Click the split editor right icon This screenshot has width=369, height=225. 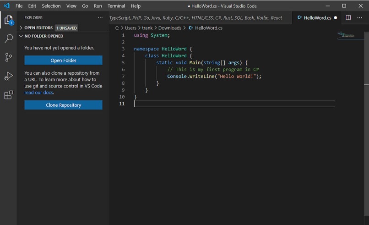(348, 18)
